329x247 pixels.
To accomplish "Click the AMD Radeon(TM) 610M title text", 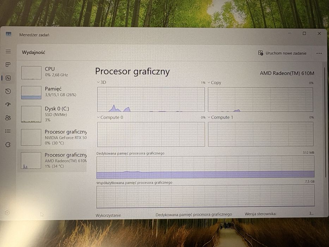I will point(287,73).
